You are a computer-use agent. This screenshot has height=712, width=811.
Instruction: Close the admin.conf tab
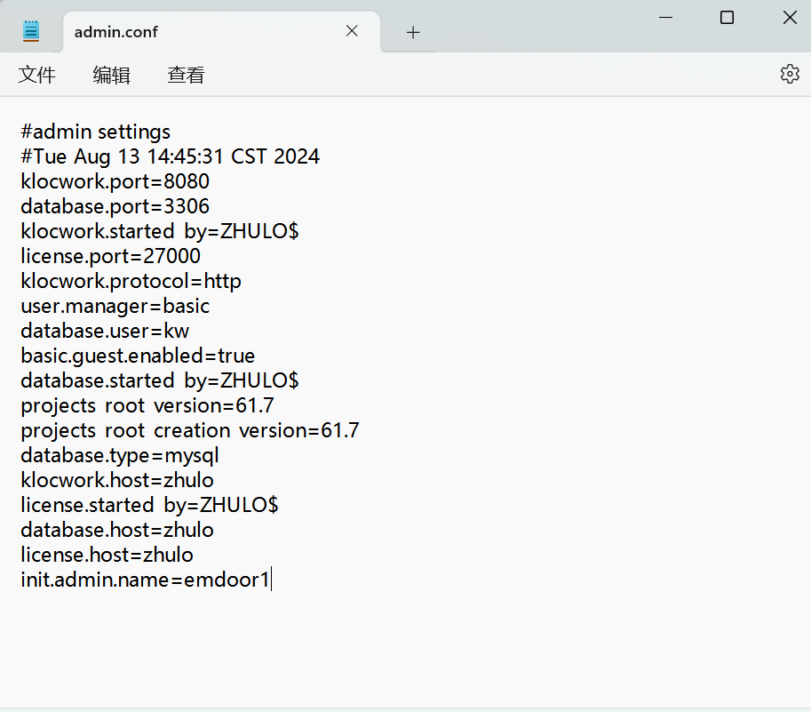point(352,31)
